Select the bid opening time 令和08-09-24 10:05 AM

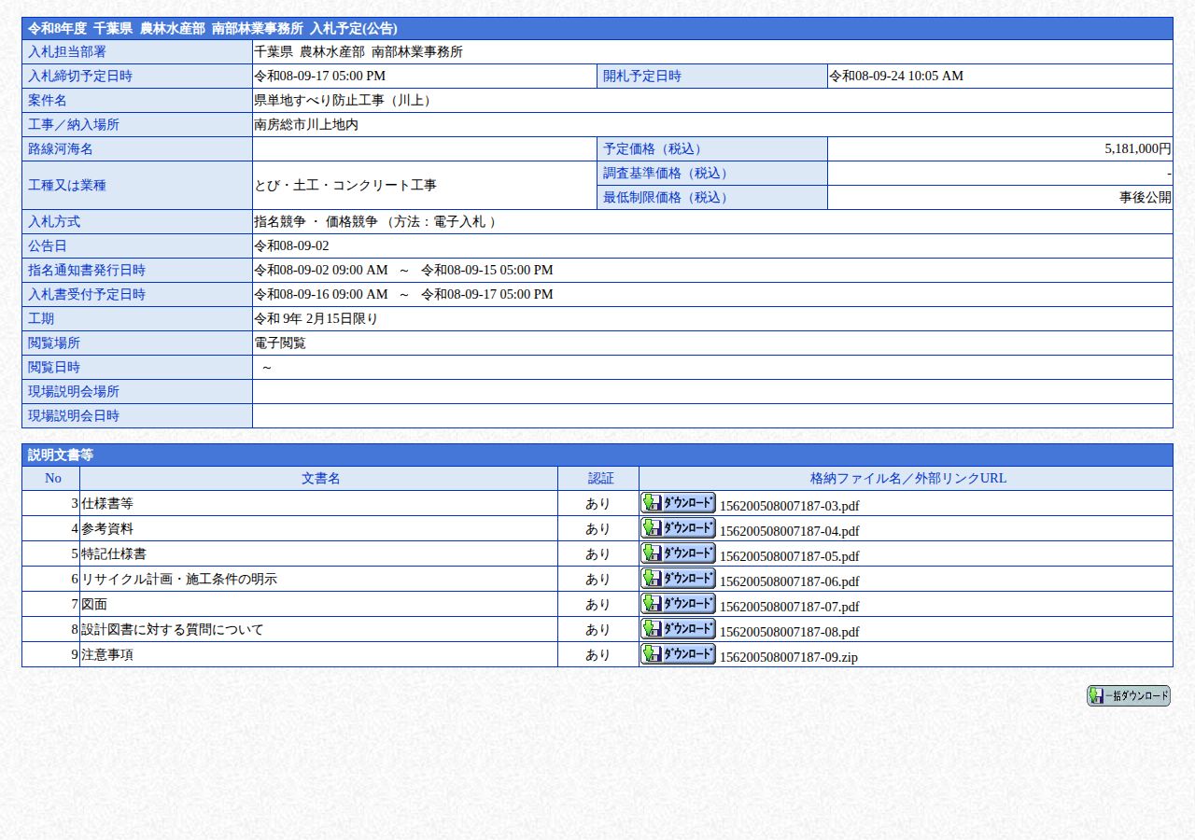[x=896, y=77]
